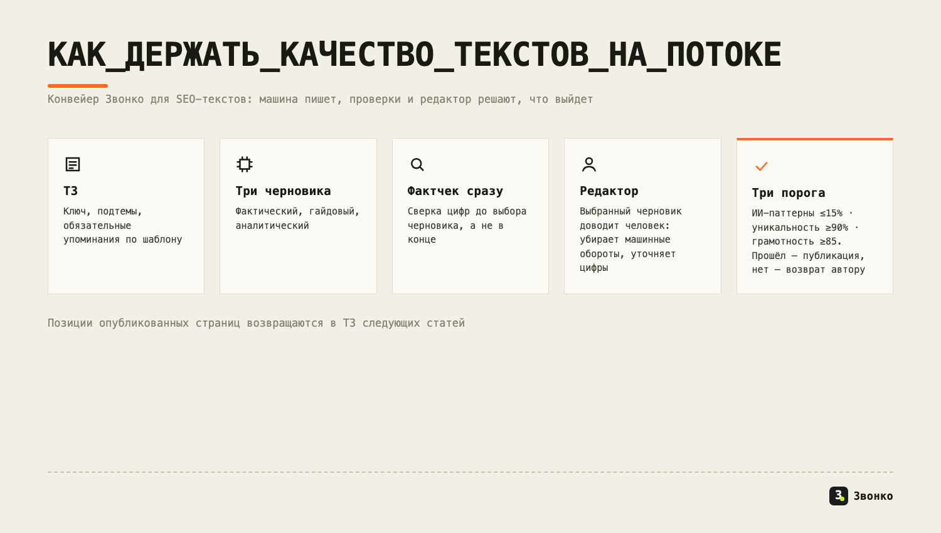Click the Три черновика heading
Screen dimensions: 941x533
(x=283, y=191)
